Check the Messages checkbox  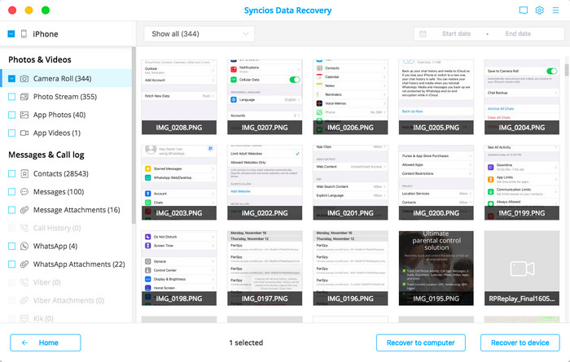[x=11, y=192]
